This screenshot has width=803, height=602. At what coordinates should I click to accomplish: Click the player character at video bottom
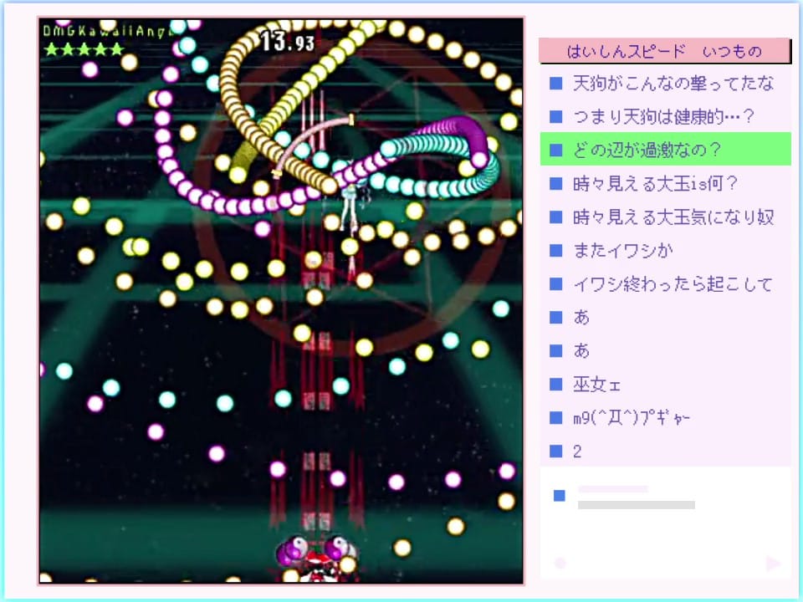pyautogui.click(x=318, y=556)
